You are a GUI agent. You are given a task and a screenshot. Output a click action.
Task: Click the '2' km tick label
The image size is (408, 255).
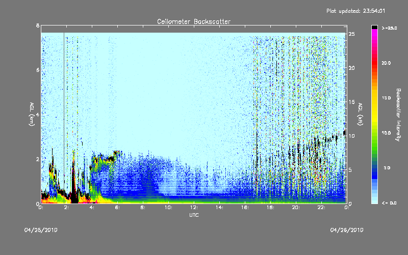(x=38, y=159)
